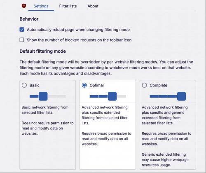Select the Complete filtering mode radio button
The image size is (206, 173).
pos(144,85)
